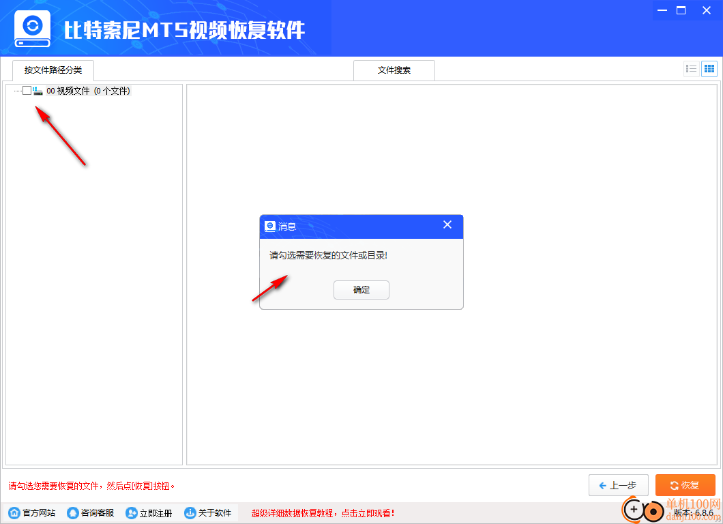The image size is (723, 524).
Task: Switch to list view icon
Action: [x=691, y=69]
